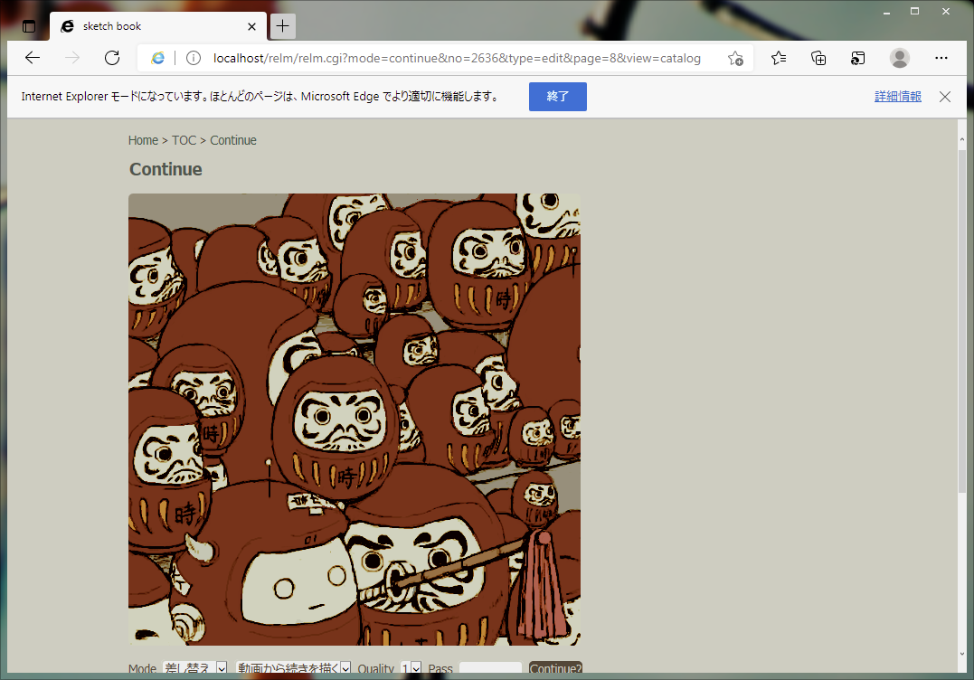Open a new browser tab
Viewport: 974px width, 680px height.
(283, 26)
